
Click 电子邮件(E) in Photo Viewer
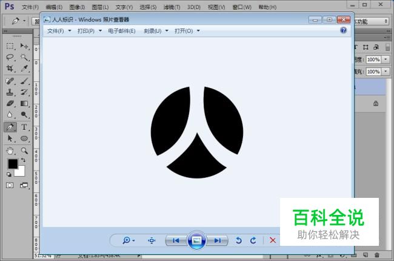tap(122, 31)
